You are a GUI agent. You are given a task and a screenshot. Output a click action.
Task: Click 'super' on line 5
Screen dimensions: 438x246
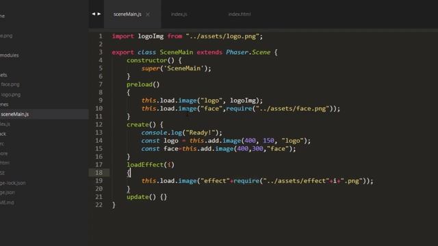151,68
